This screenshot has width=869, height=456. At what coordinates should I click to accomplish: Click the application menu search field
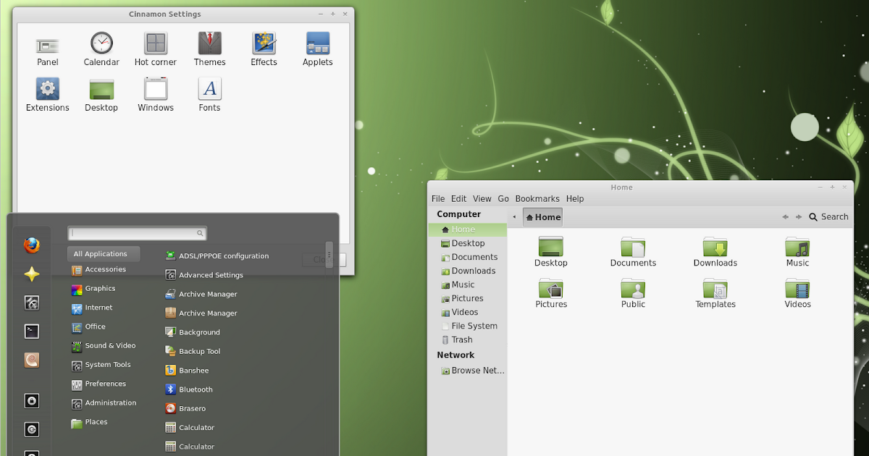click(137, 233)
